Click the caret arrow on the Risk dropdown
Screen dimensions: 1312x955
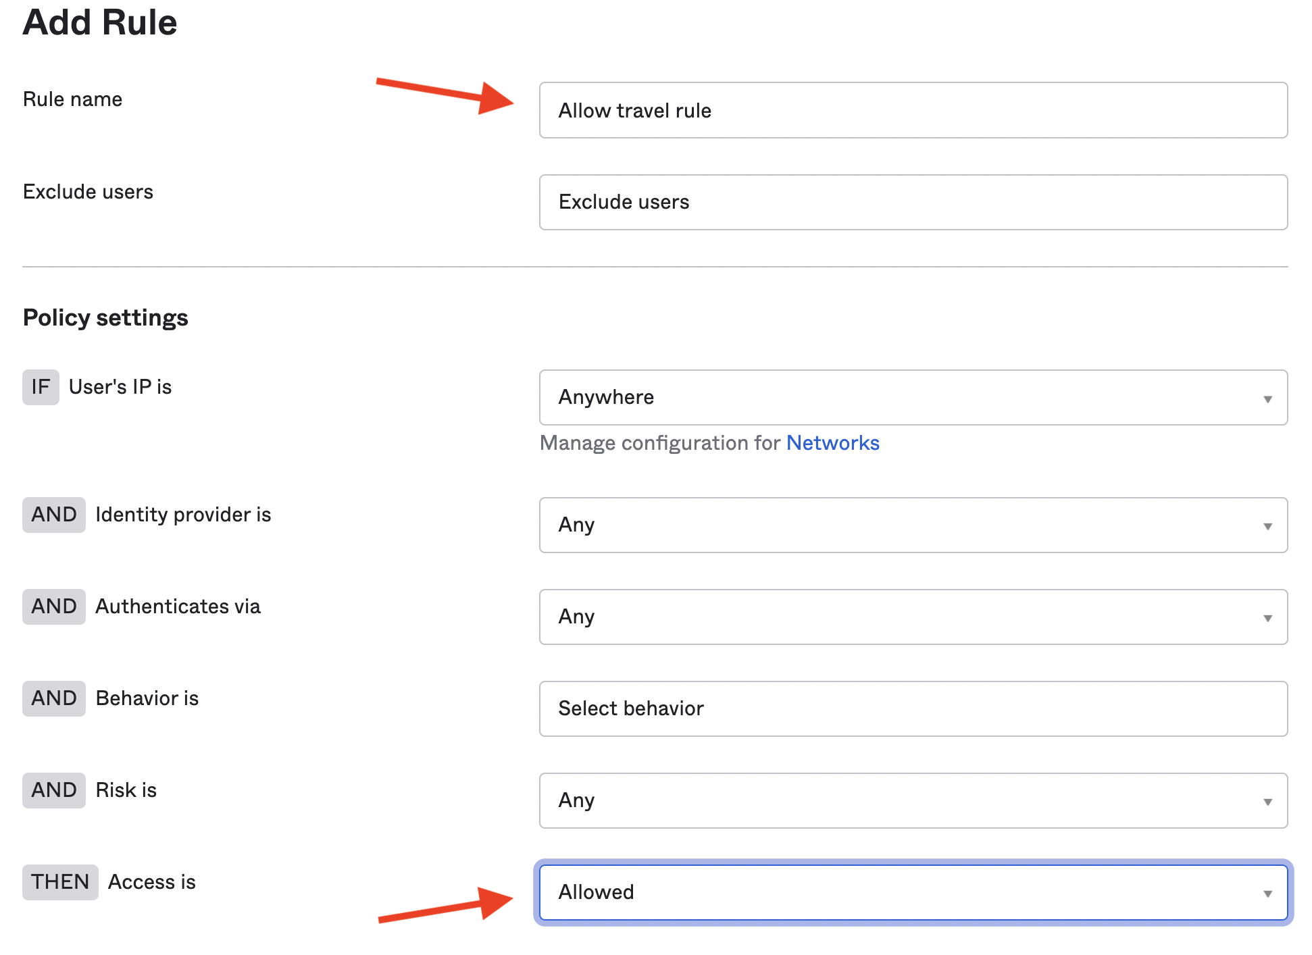point(1267,802)
